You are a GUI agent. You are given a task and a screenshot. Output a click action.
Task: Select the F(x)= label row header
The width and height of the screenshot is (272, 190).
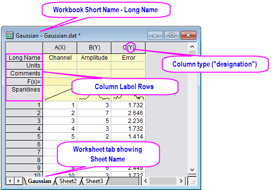tap(24, 81)
